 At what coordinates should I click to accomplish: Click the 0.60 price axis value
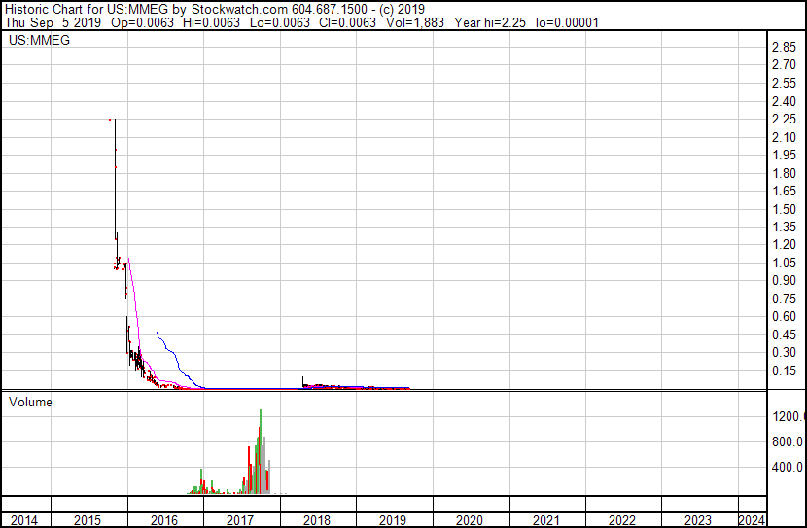pyautogui.click(x=785, y=316)
